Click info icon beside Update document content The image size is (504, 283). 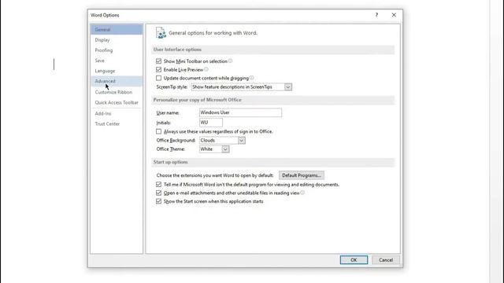click(252, 78)
